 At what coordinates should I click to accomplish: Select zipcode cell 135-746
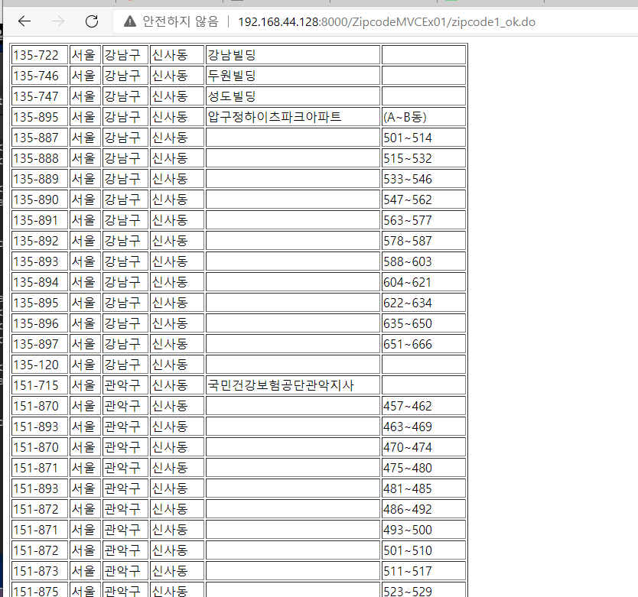coord(40,76)
